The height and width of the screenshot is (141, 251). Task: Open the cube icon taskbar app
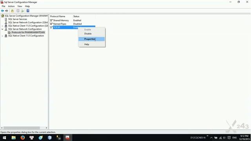[x=50, y=137]
